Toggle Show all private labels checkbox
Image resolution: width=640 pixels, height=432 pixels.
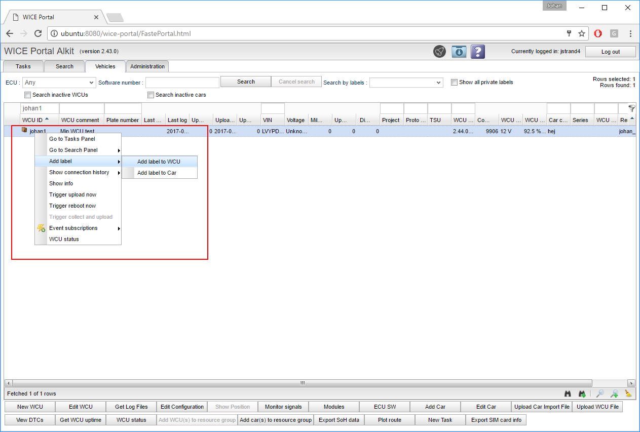click(455, 82)
